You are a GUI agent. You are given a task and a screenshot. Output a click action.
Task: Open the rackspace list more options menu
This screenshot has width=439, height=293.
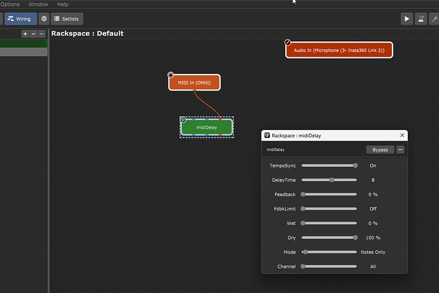pyautogui.click(x=42, y=34)
